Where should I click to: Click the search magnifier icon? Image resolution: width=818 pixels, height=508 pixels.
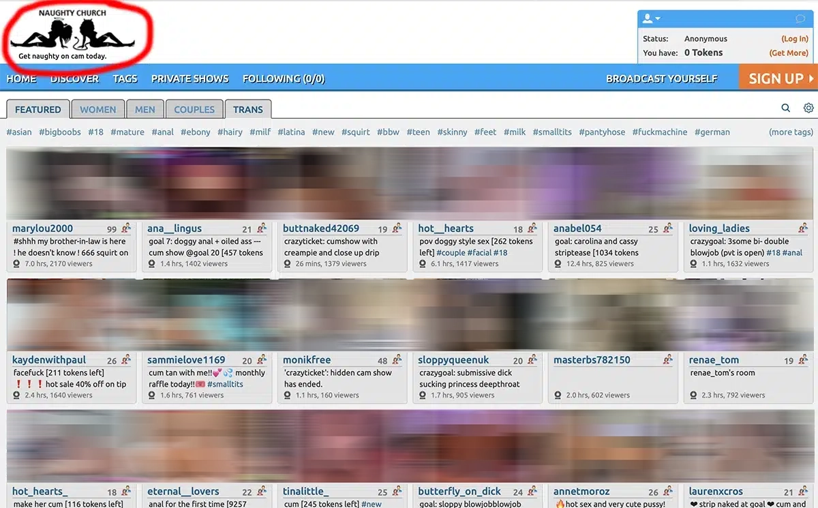pyautogui.click(x=785, y=108)
